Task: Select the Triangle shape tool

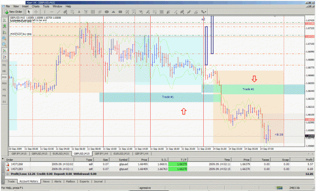Action: (x=113, y=12)
